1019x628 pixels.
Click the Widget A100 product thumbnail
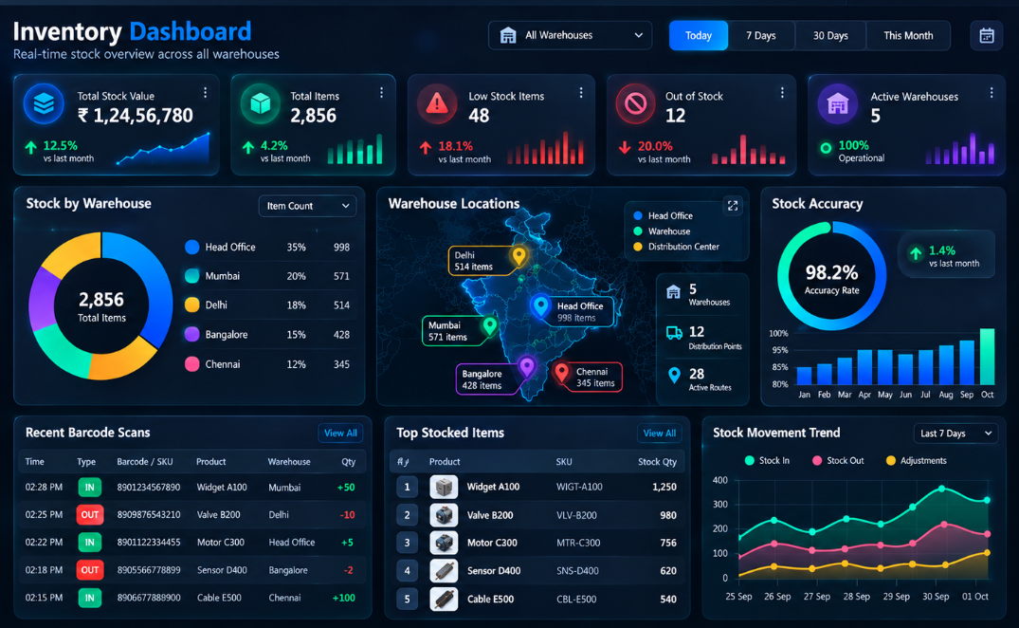pyautogui.click(x=444, y=487)
